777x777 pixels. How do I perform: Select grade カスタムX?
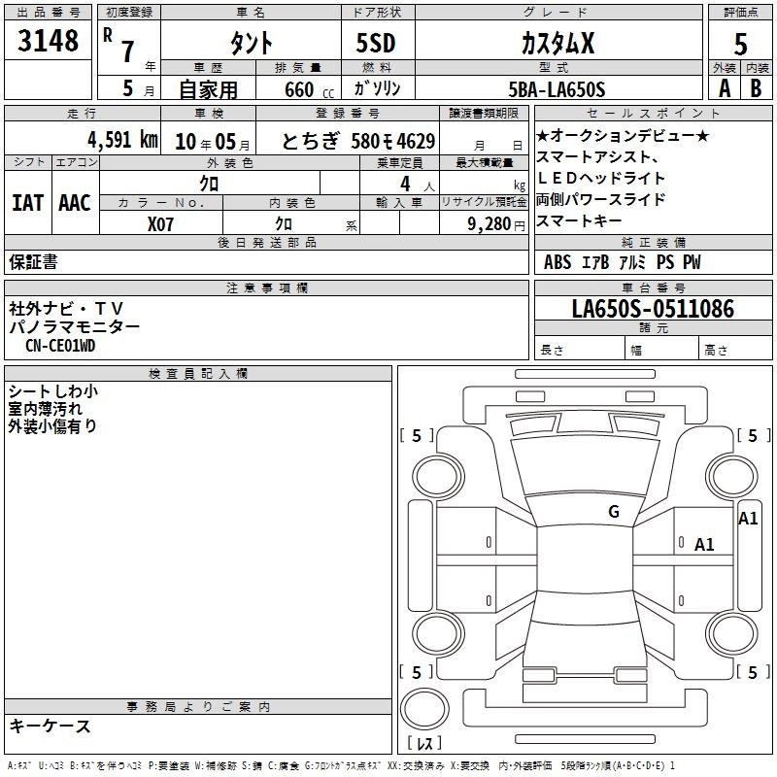[x=557, y=43]
